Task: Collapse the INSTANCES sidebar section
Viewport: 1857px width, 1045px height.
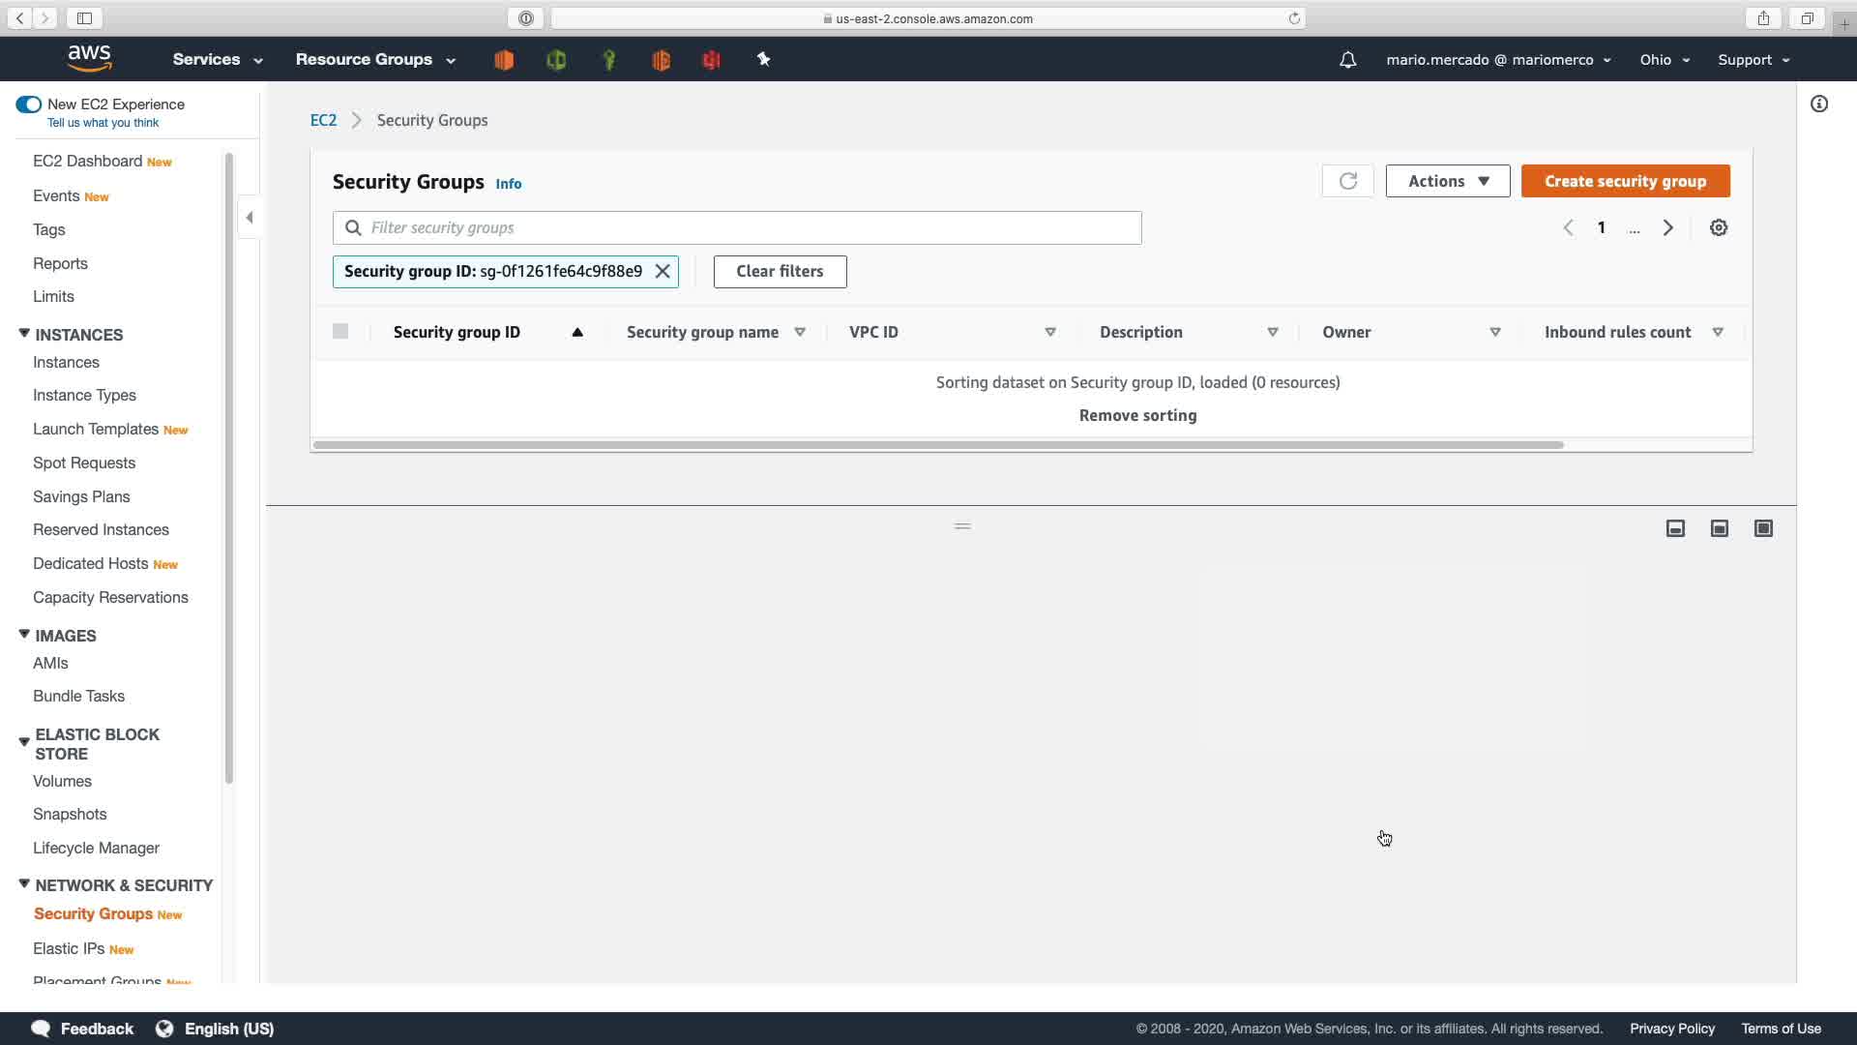Action: point(24,334)
